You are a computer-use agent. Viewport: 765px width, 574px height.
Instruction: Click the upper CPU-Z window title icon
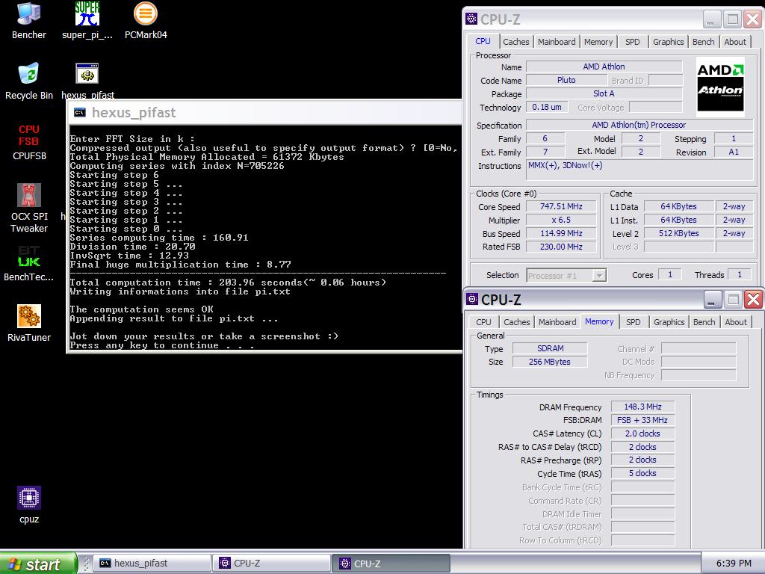[x=471, y=19]
